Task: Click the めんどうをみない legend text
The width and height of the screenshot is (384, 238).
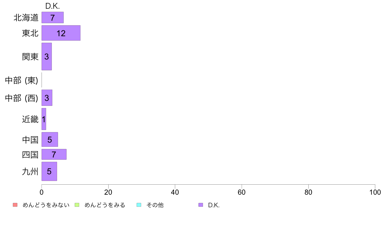Action: coord(46,205)
